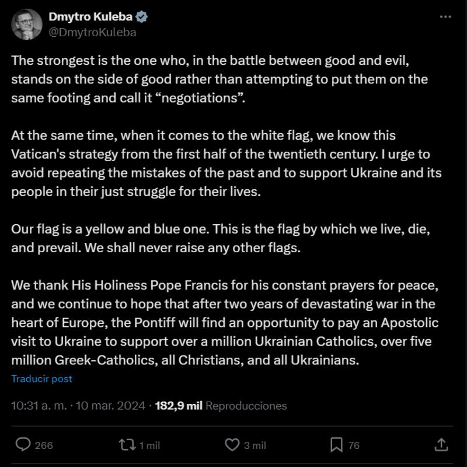
Task: Click the 3 mil likes count
Action: pyautogui.click(x=255, y=445)
